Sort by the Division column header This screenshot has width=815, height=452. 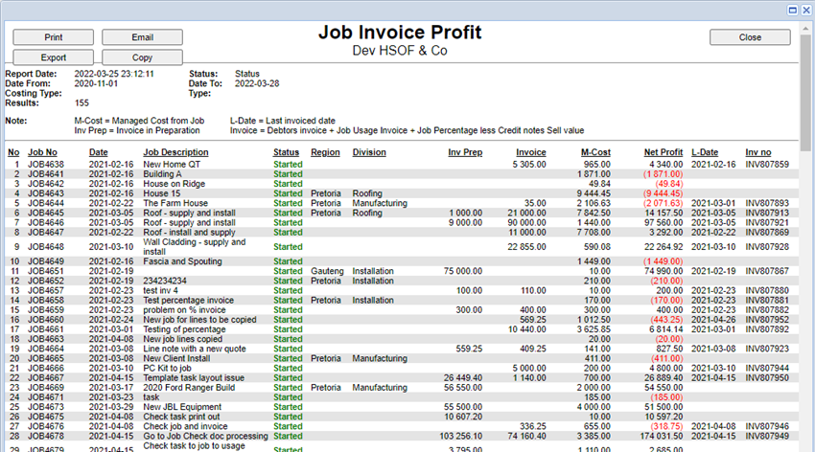point(369,152)
